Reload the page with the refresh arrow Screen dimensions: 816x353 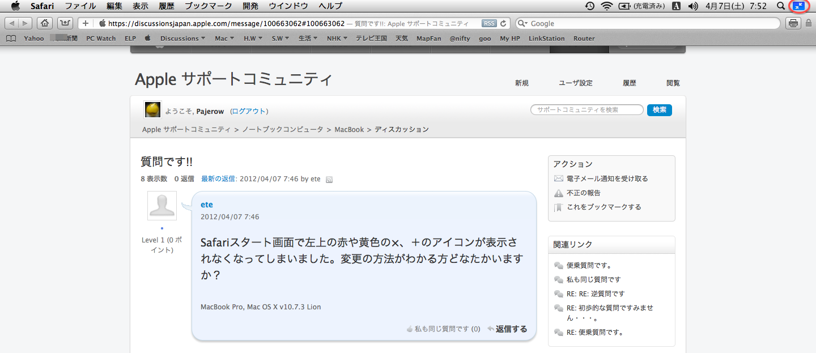click(503, 23)
